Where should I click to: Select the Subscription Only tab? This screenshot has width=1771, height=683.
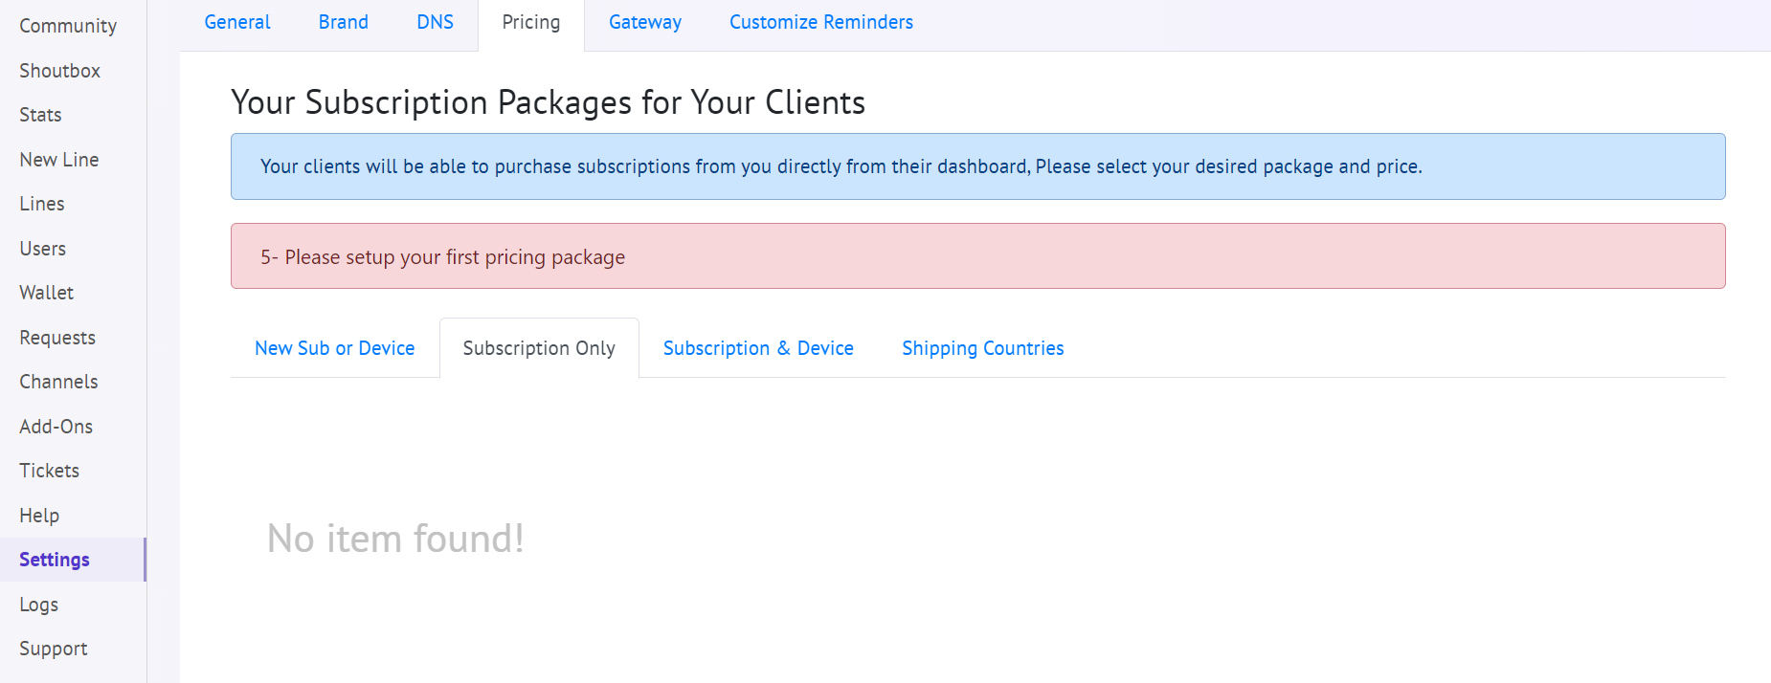(539, 348)
